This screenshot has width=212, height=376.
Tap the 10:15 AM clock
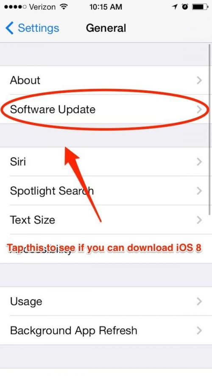106,7
